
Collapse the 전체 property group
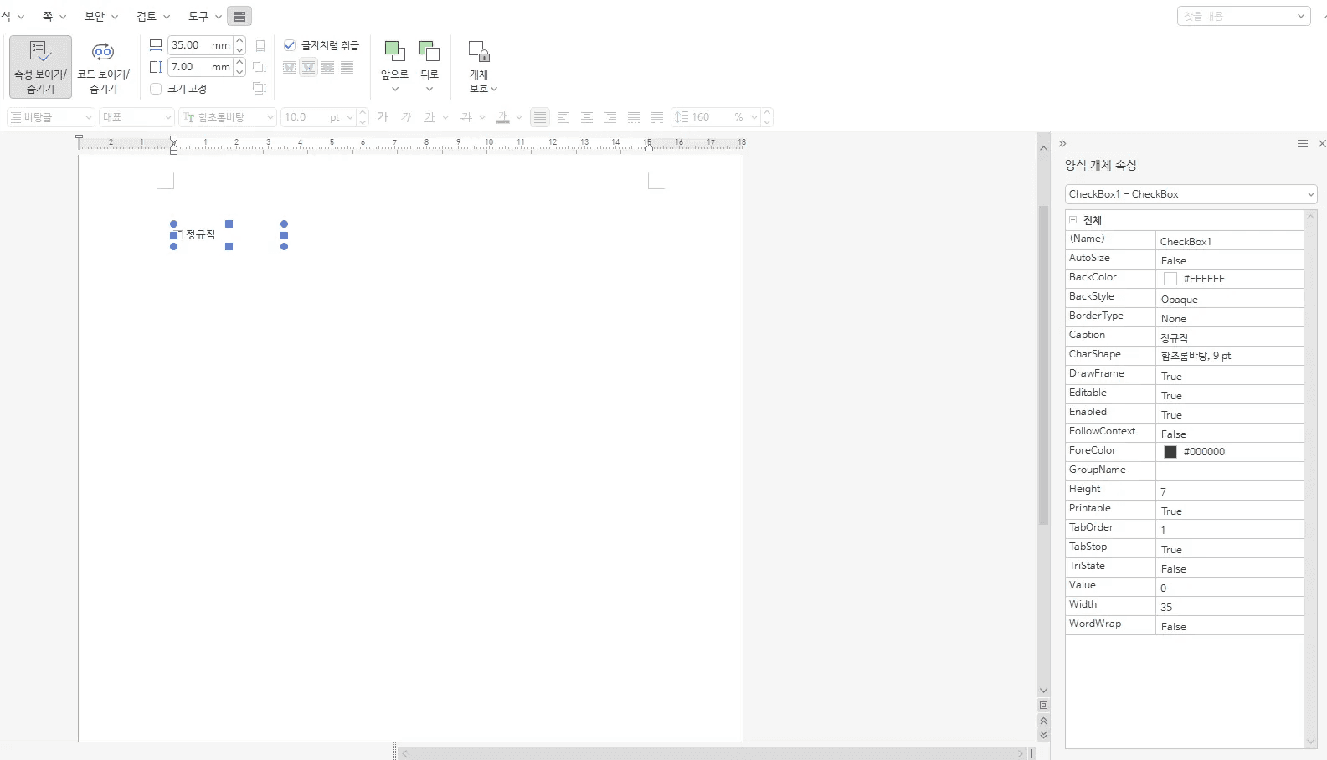coord(1073,220)
